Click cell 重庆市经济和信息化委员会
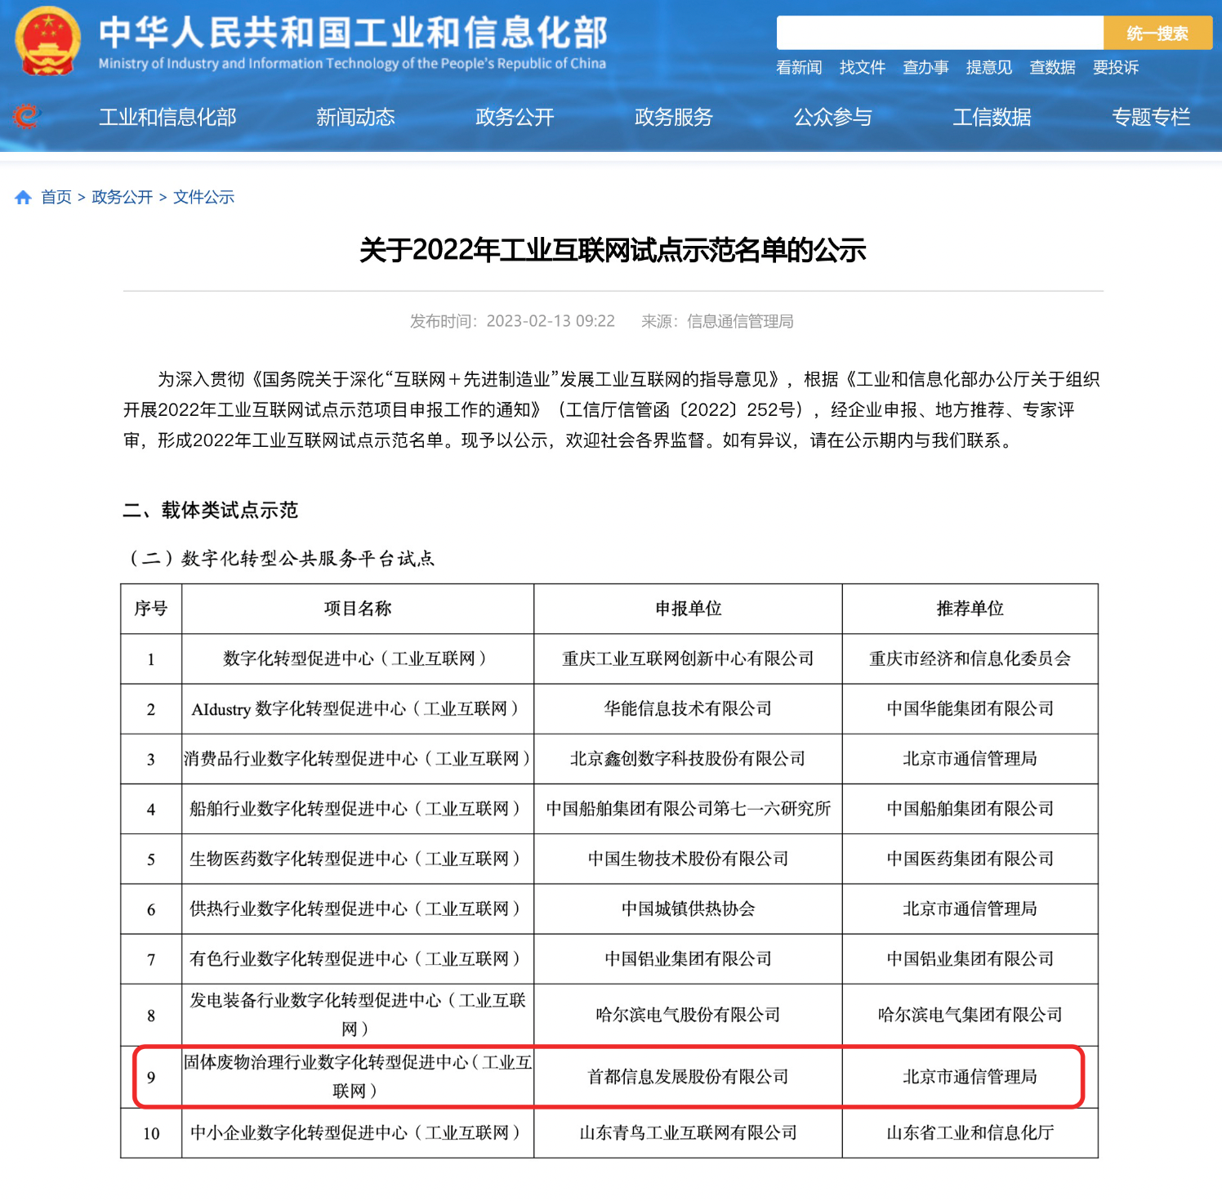Viewport: 1222px width, 1201px height. click(970, 659)
